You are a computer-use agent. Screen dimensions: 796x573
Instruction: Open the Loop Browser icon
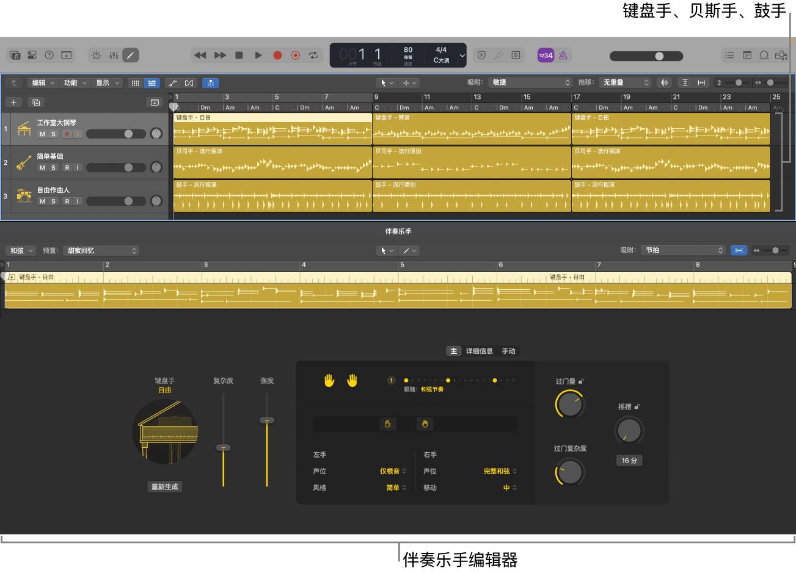tap(764, 55)
